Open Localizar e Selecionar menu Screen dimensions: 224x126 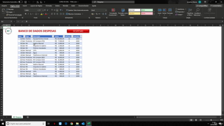click(197, 12)
